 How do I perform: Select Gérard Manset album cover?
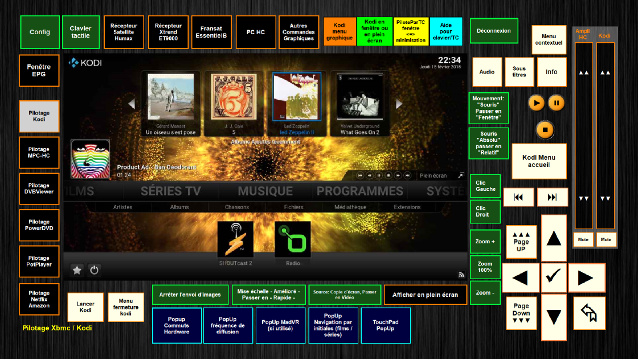pos(170,97)
